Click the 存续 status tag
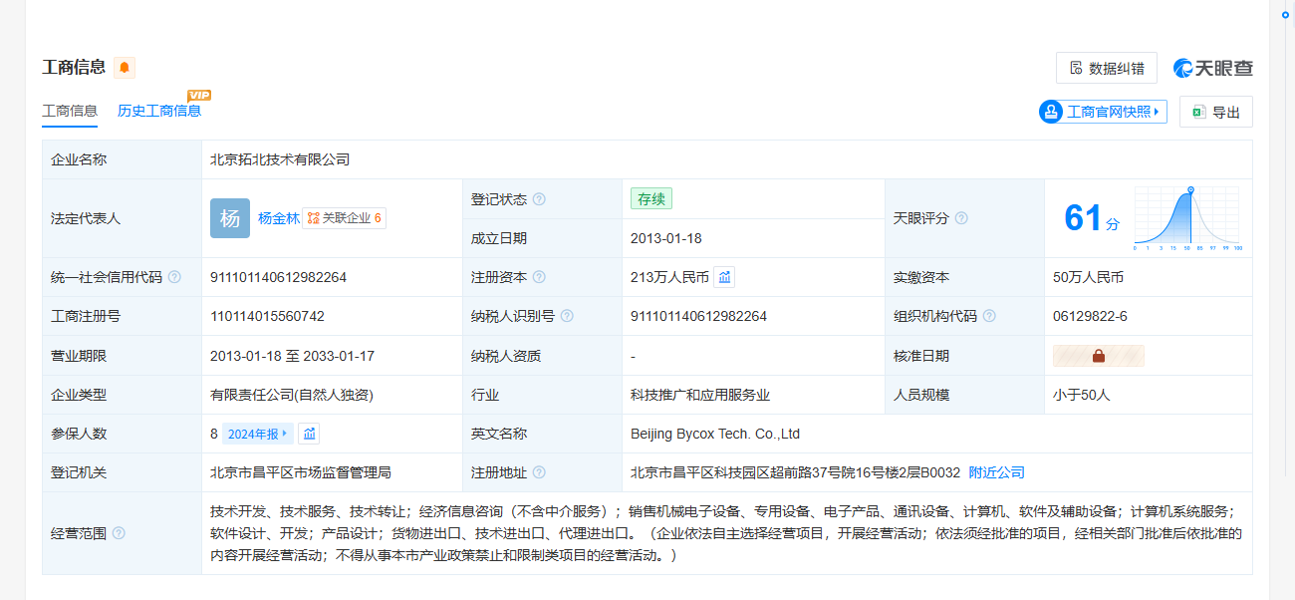Image resolution: width=1295 pixels, height=600 pixels. pyautogui.click(x=651, y=199)
